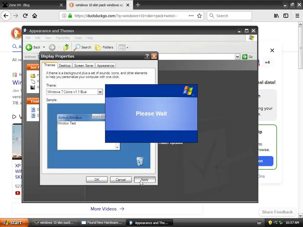
Task: Close the DuckDuckGo side panel X
Action: coord(272,50)
